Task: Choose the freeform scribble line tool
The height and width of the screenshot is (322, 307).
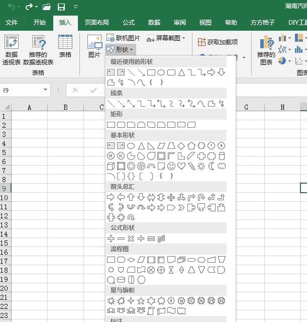Action: (x=222, y=104)
